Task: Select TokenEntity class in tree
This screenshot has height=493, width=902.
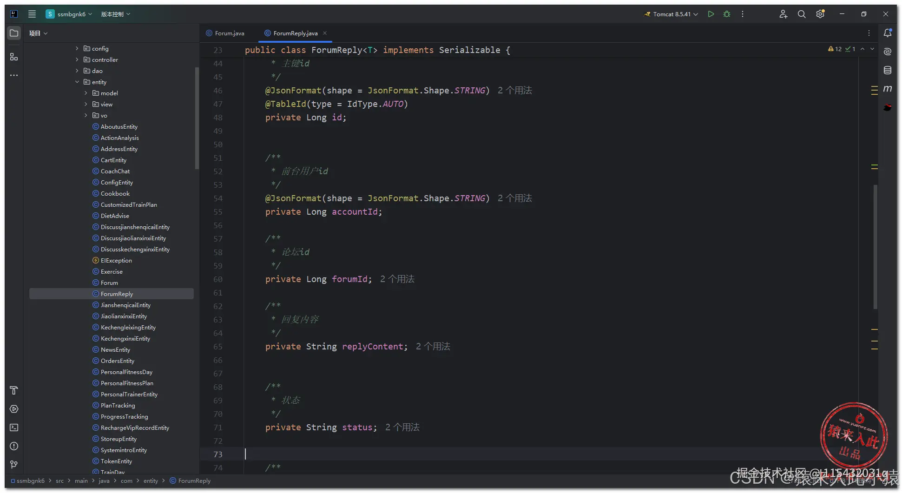Action: tap(116, 461)
